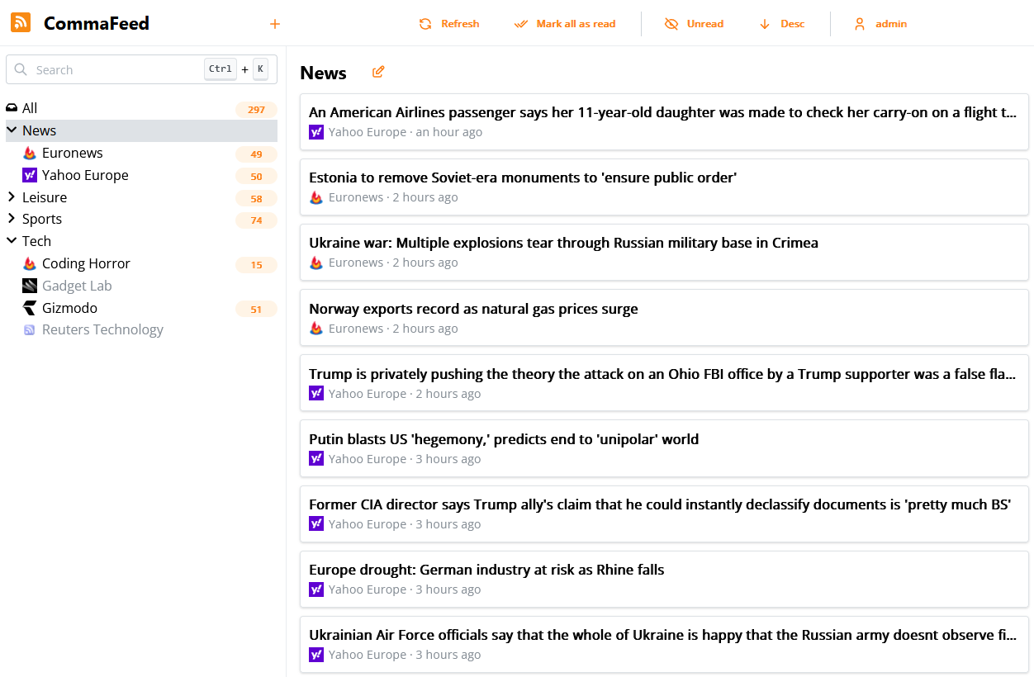1034x677 pixels.
Task: Click the edit icon next to News heading
Action: 378,72
